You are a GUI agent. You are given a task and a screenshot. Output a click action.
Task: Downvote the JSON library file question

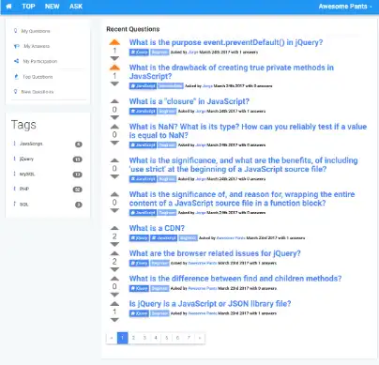(114, 320)
